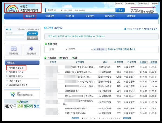Select 사업별 채용정보 in sidebar
This screenshot has height=123, width=162.
pyautogui.click(x=16, y=77)
